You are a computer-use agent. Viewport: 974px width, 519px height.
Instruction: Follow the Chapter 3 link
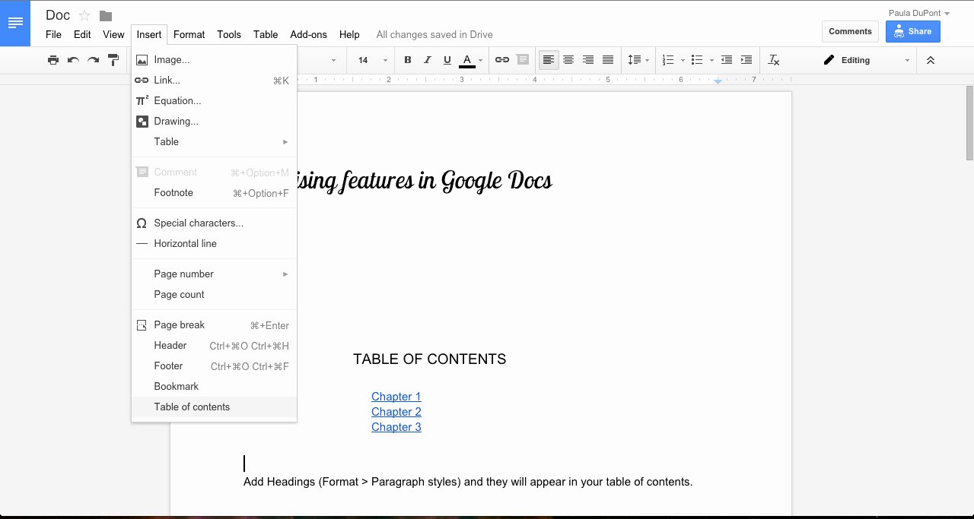pos(396,427)
